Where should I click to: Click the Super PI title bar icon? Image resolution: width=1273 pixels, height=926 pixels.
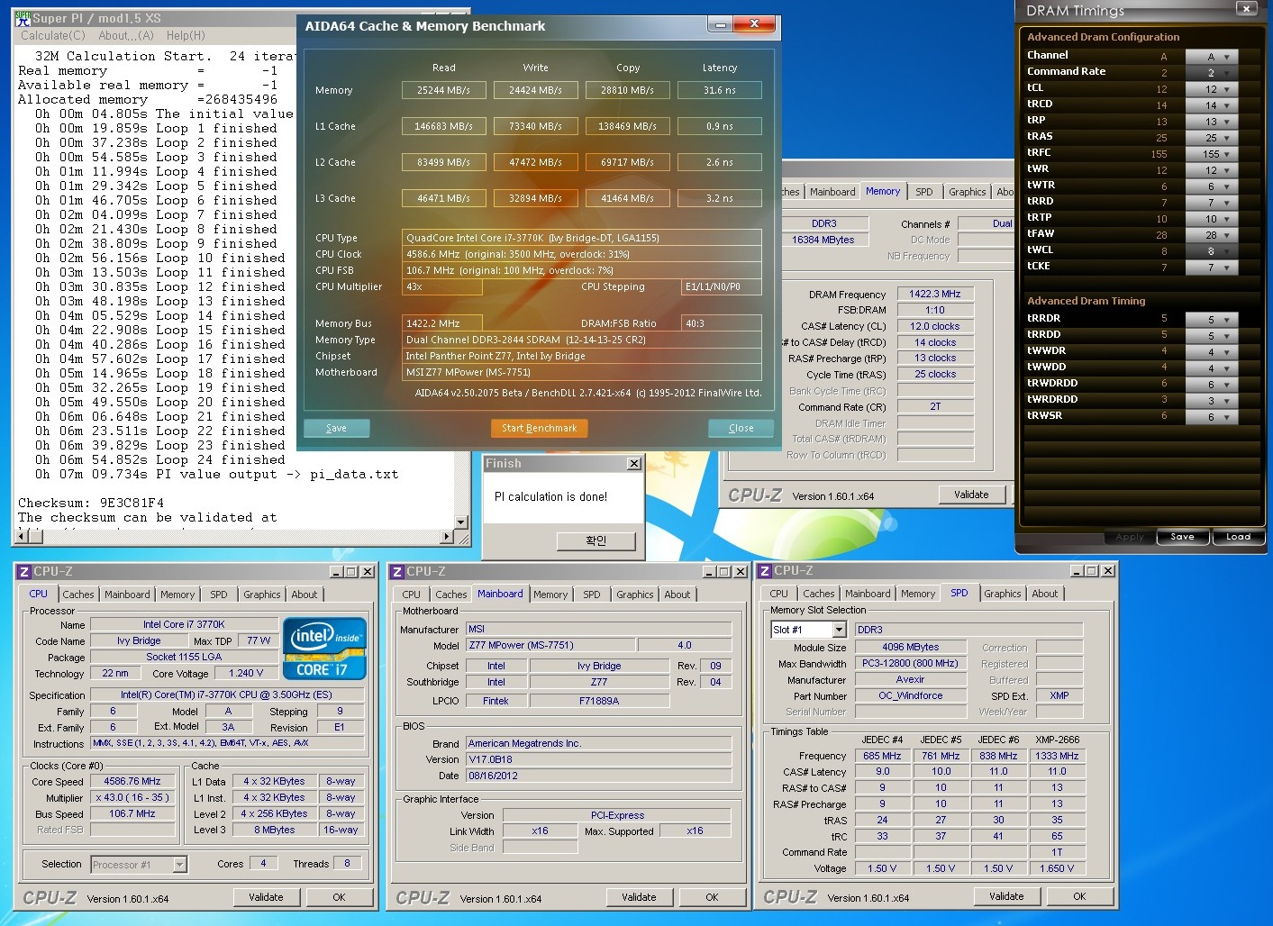[x=23, y=18]
